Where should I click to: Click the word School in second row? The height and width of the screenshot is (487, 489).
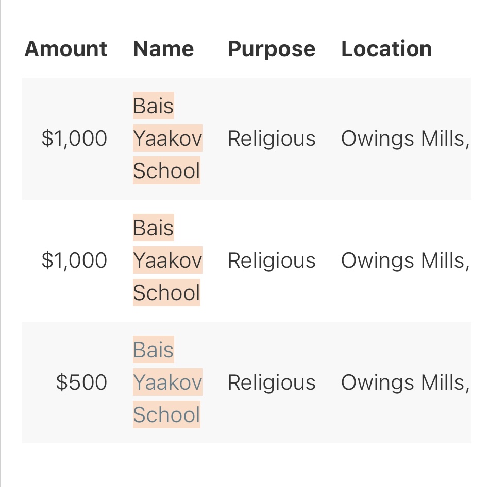[166, 292]
